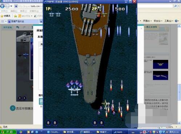Viewport: 181px width, 134px height.
Task: Open the ChinaHo... taskbar button
Action: (53, 132)
